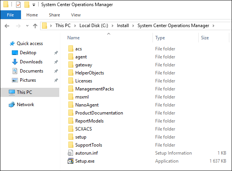Click the Documents icon in sidebar
Image resolution: width=232 pixels, height=171 pixels.
click(15, 71)
